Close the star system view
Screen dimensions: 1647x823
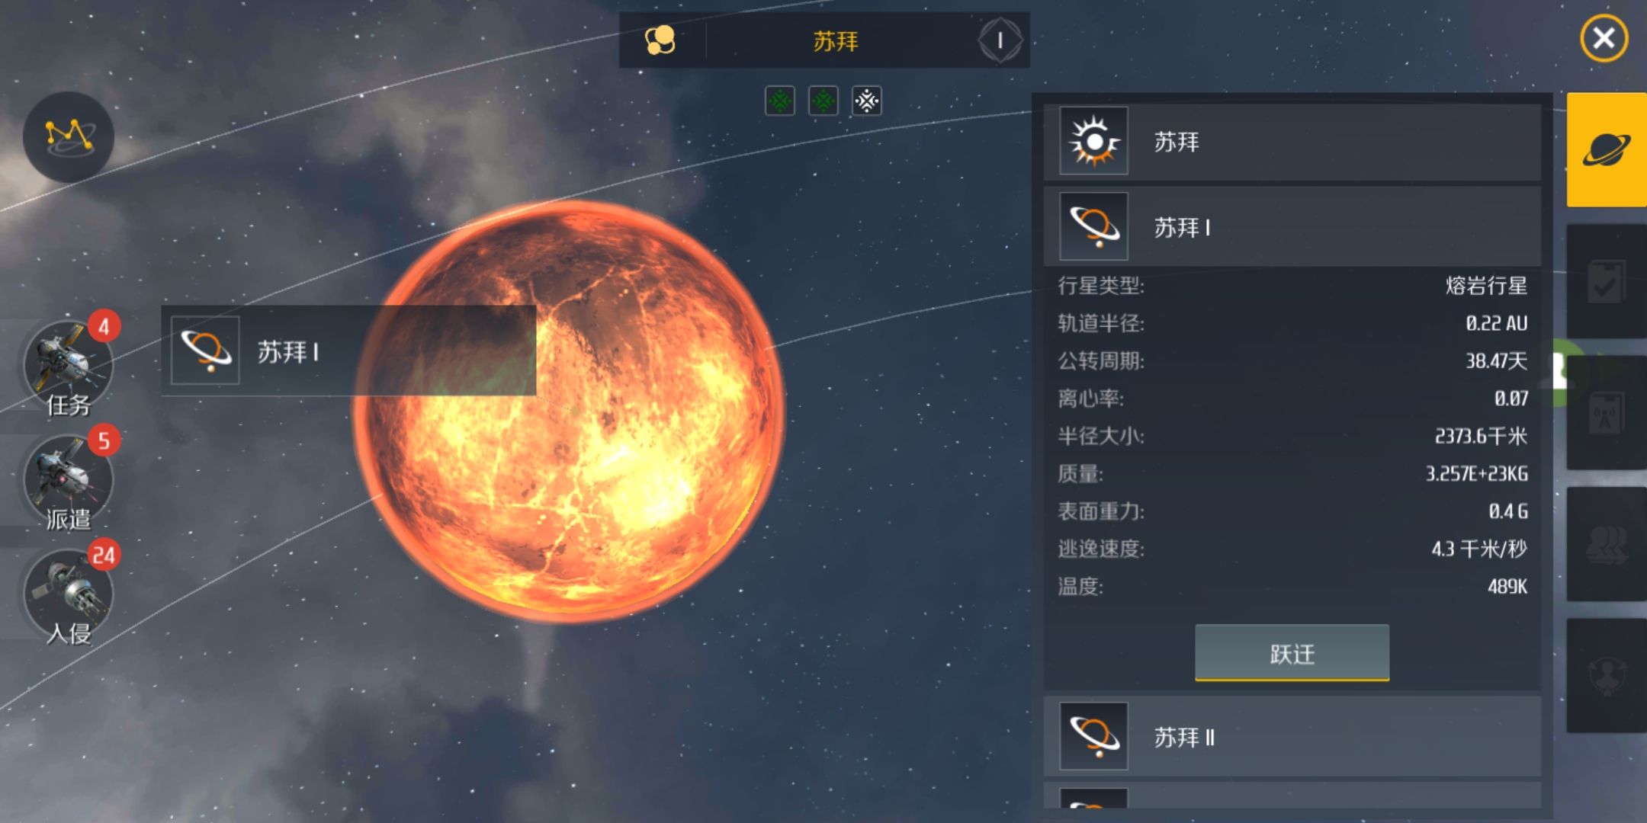tap(1604, 38)
